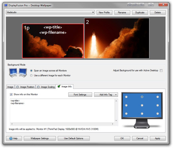Click the Image info will be applied to text

(x=53, y=129)
